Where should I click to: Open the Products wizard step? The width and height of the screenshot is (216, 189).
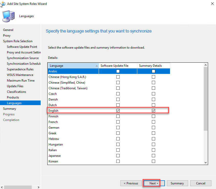point(13,97)
